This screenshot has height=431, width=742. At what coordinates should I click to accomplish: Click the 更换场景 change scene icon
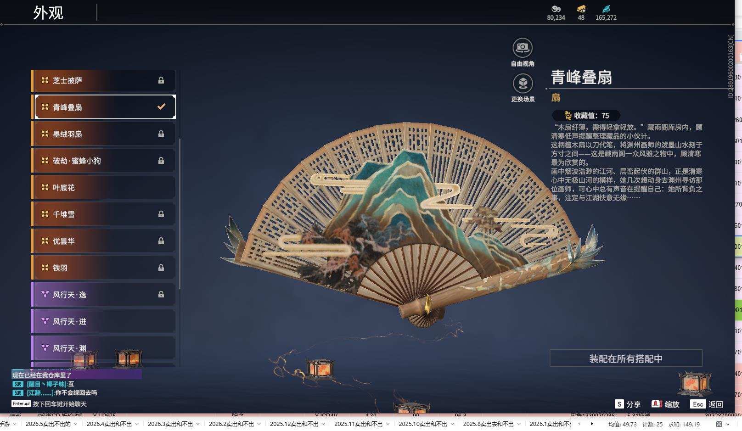pos(523,83)
